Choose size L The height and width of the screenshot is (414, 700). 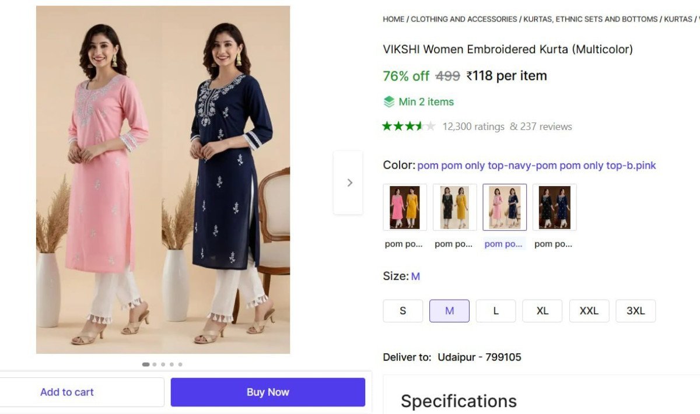[496, 311]
